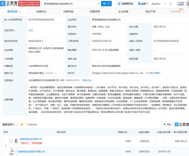Screen dimensions: 189x156
Task: Click the red slogan banner beside the logo
Action: click(29, 4)
